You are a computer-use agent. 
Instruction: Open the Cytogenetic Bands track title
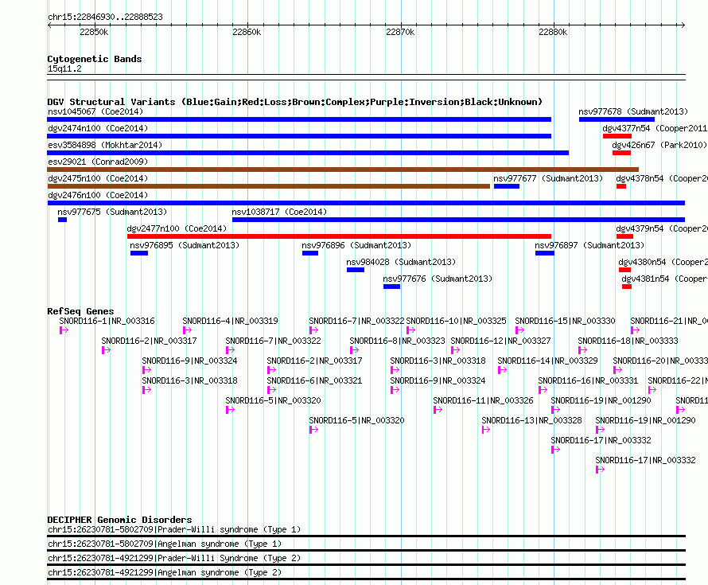point(95,59)
